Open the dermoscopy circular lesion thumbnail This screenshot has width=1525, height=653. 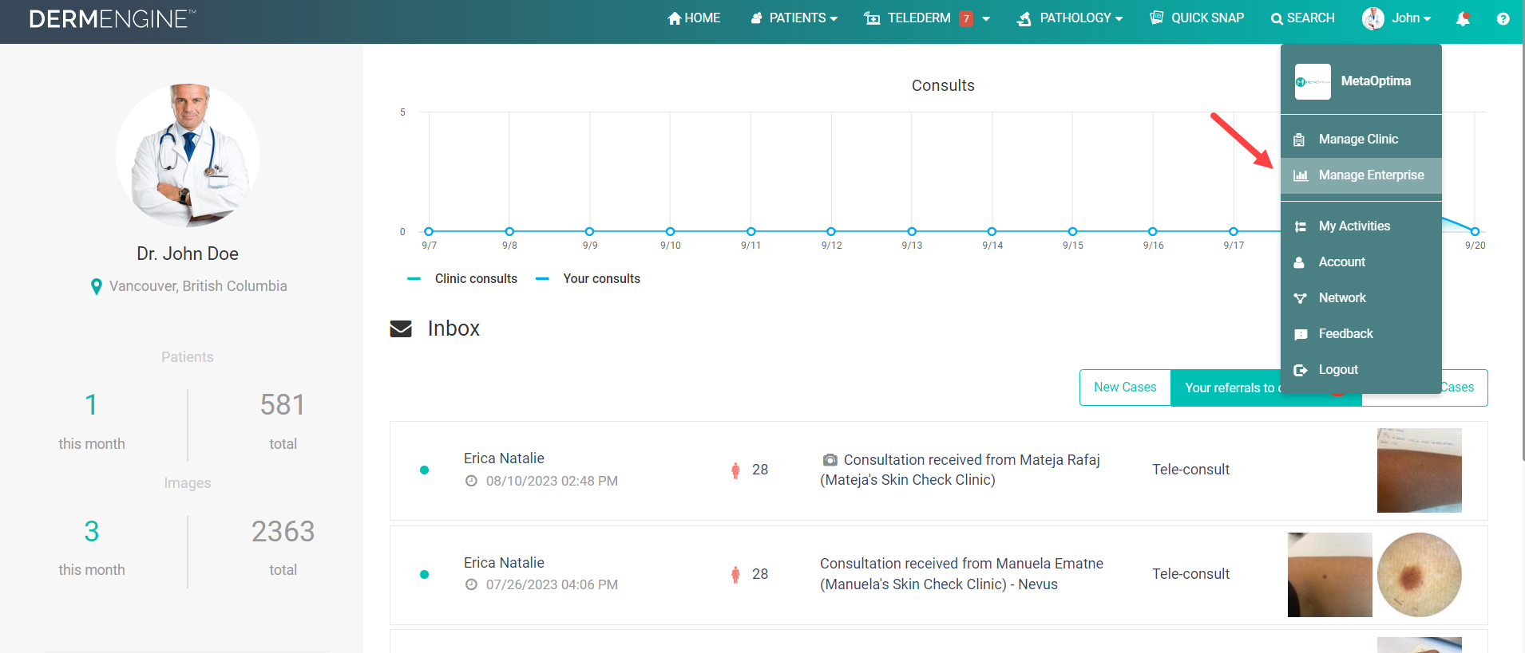(1420, 575)
